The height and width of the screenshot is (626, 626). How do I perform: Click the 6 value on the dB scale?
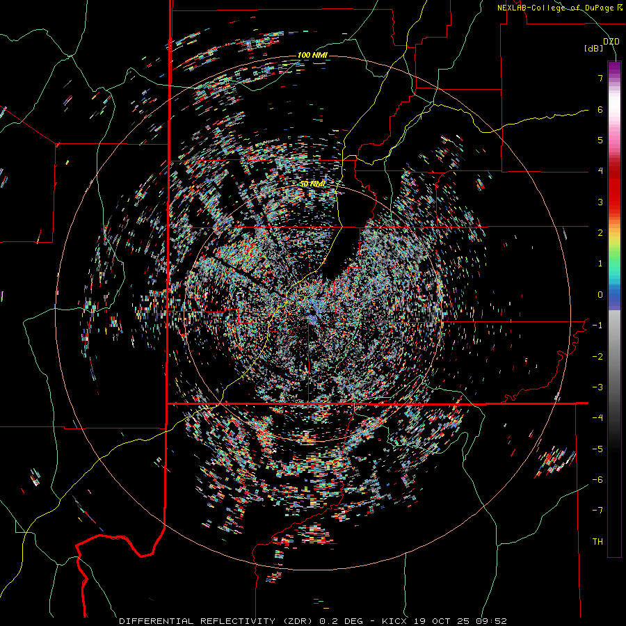click(x=600, y=109)
